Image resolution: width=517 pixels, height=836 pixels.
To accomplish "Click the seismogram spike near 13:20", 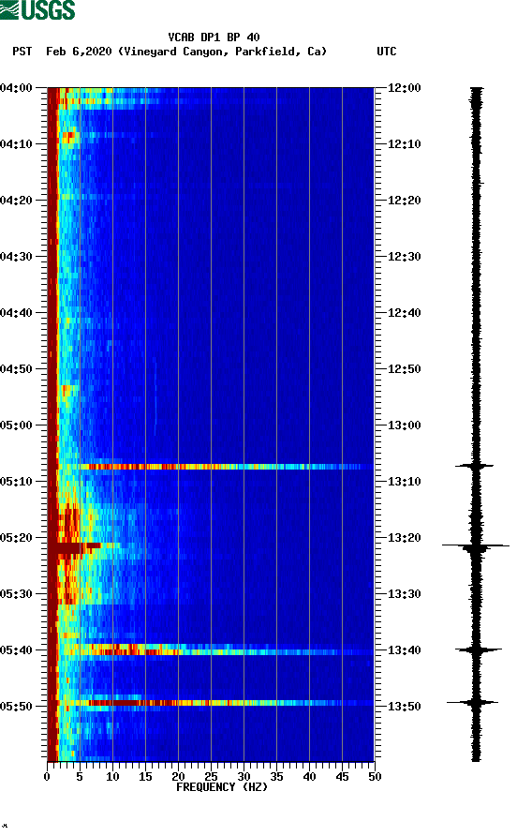I will tap(476, 545).
